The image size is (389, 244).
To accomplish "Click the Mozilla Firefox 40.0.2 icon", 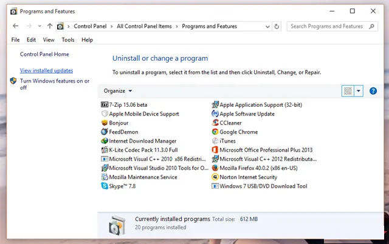I will (215, 168).
